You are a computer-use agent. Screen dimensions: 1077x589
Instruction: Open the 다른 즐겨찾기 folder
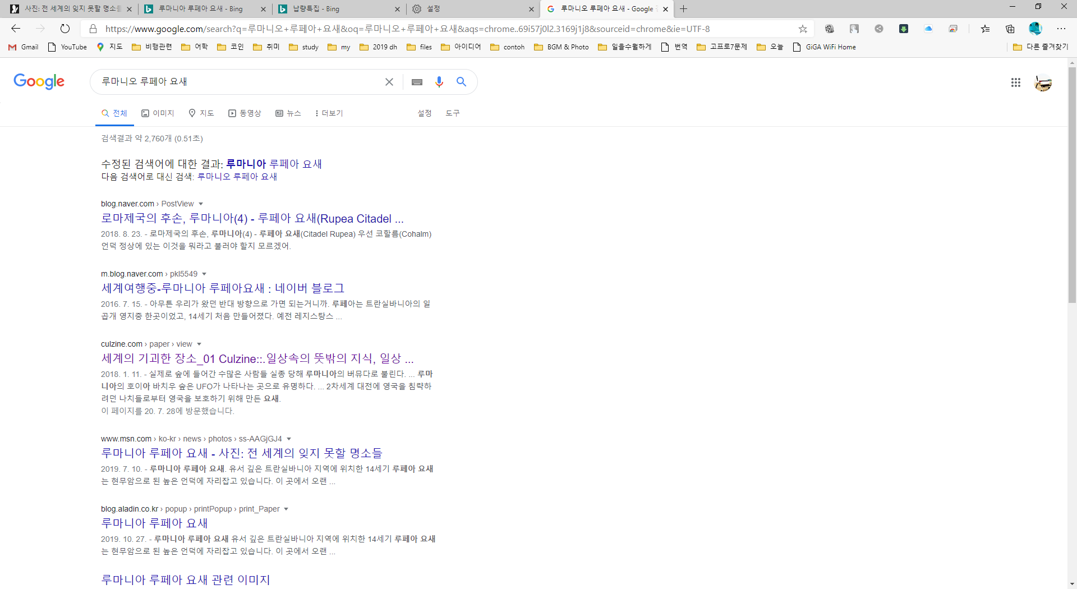click(1041, 47)
